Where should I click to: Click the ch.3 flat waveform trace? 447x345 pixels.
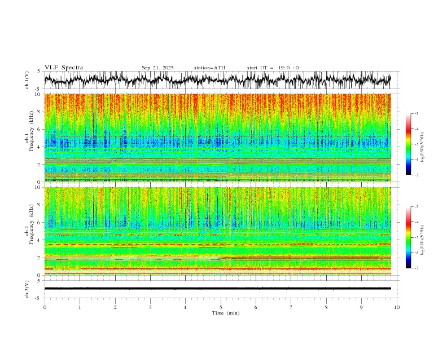(217, 289)
